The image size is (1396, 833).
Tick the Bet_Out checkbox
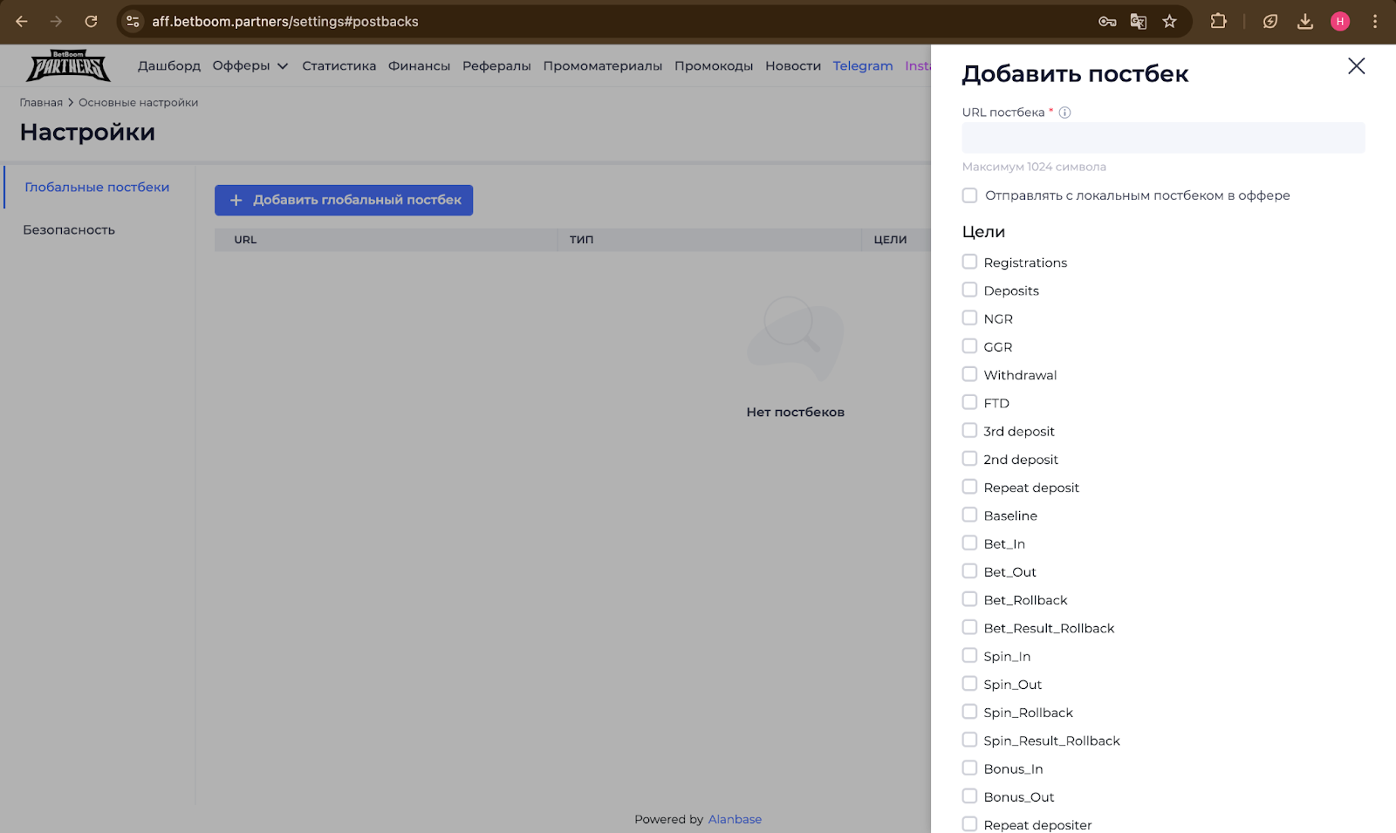pos(969,571)
